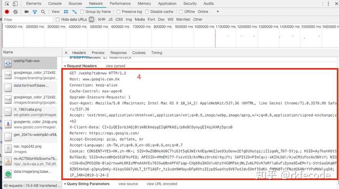Click view source for query parameters

pos(128,184)
